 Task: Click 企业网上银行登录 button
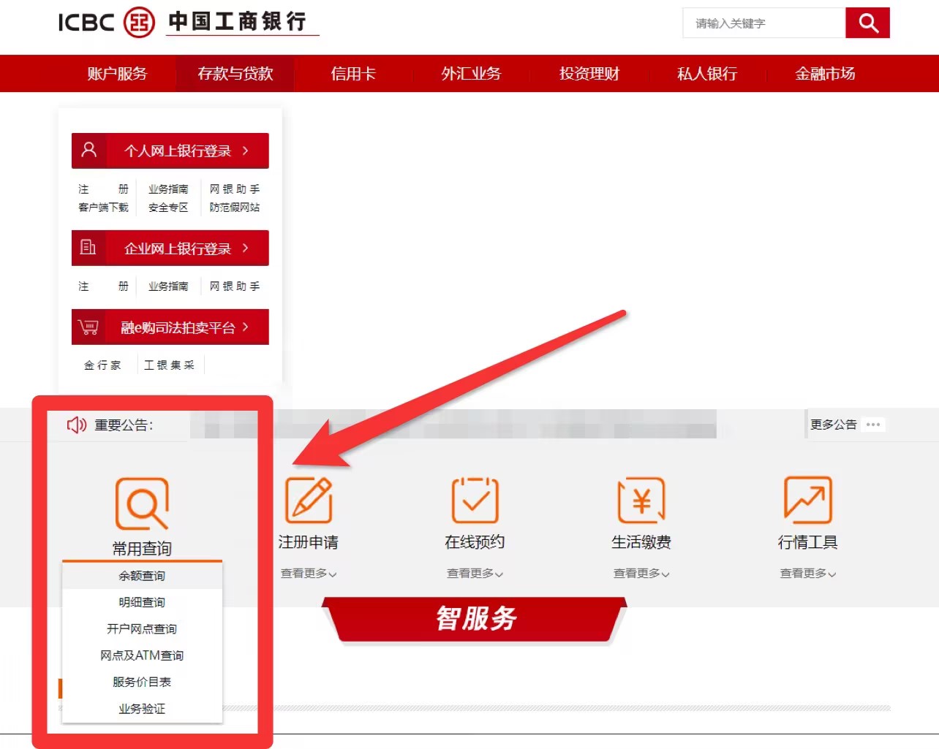coord(170,248)
